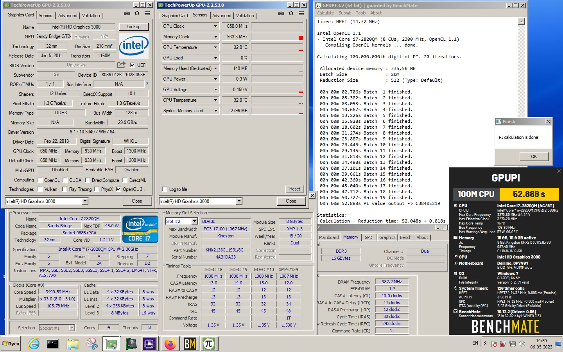Click Reset in Sensors window
The width and height of the screenshot is (563, 352).
[x=294, y=189]
